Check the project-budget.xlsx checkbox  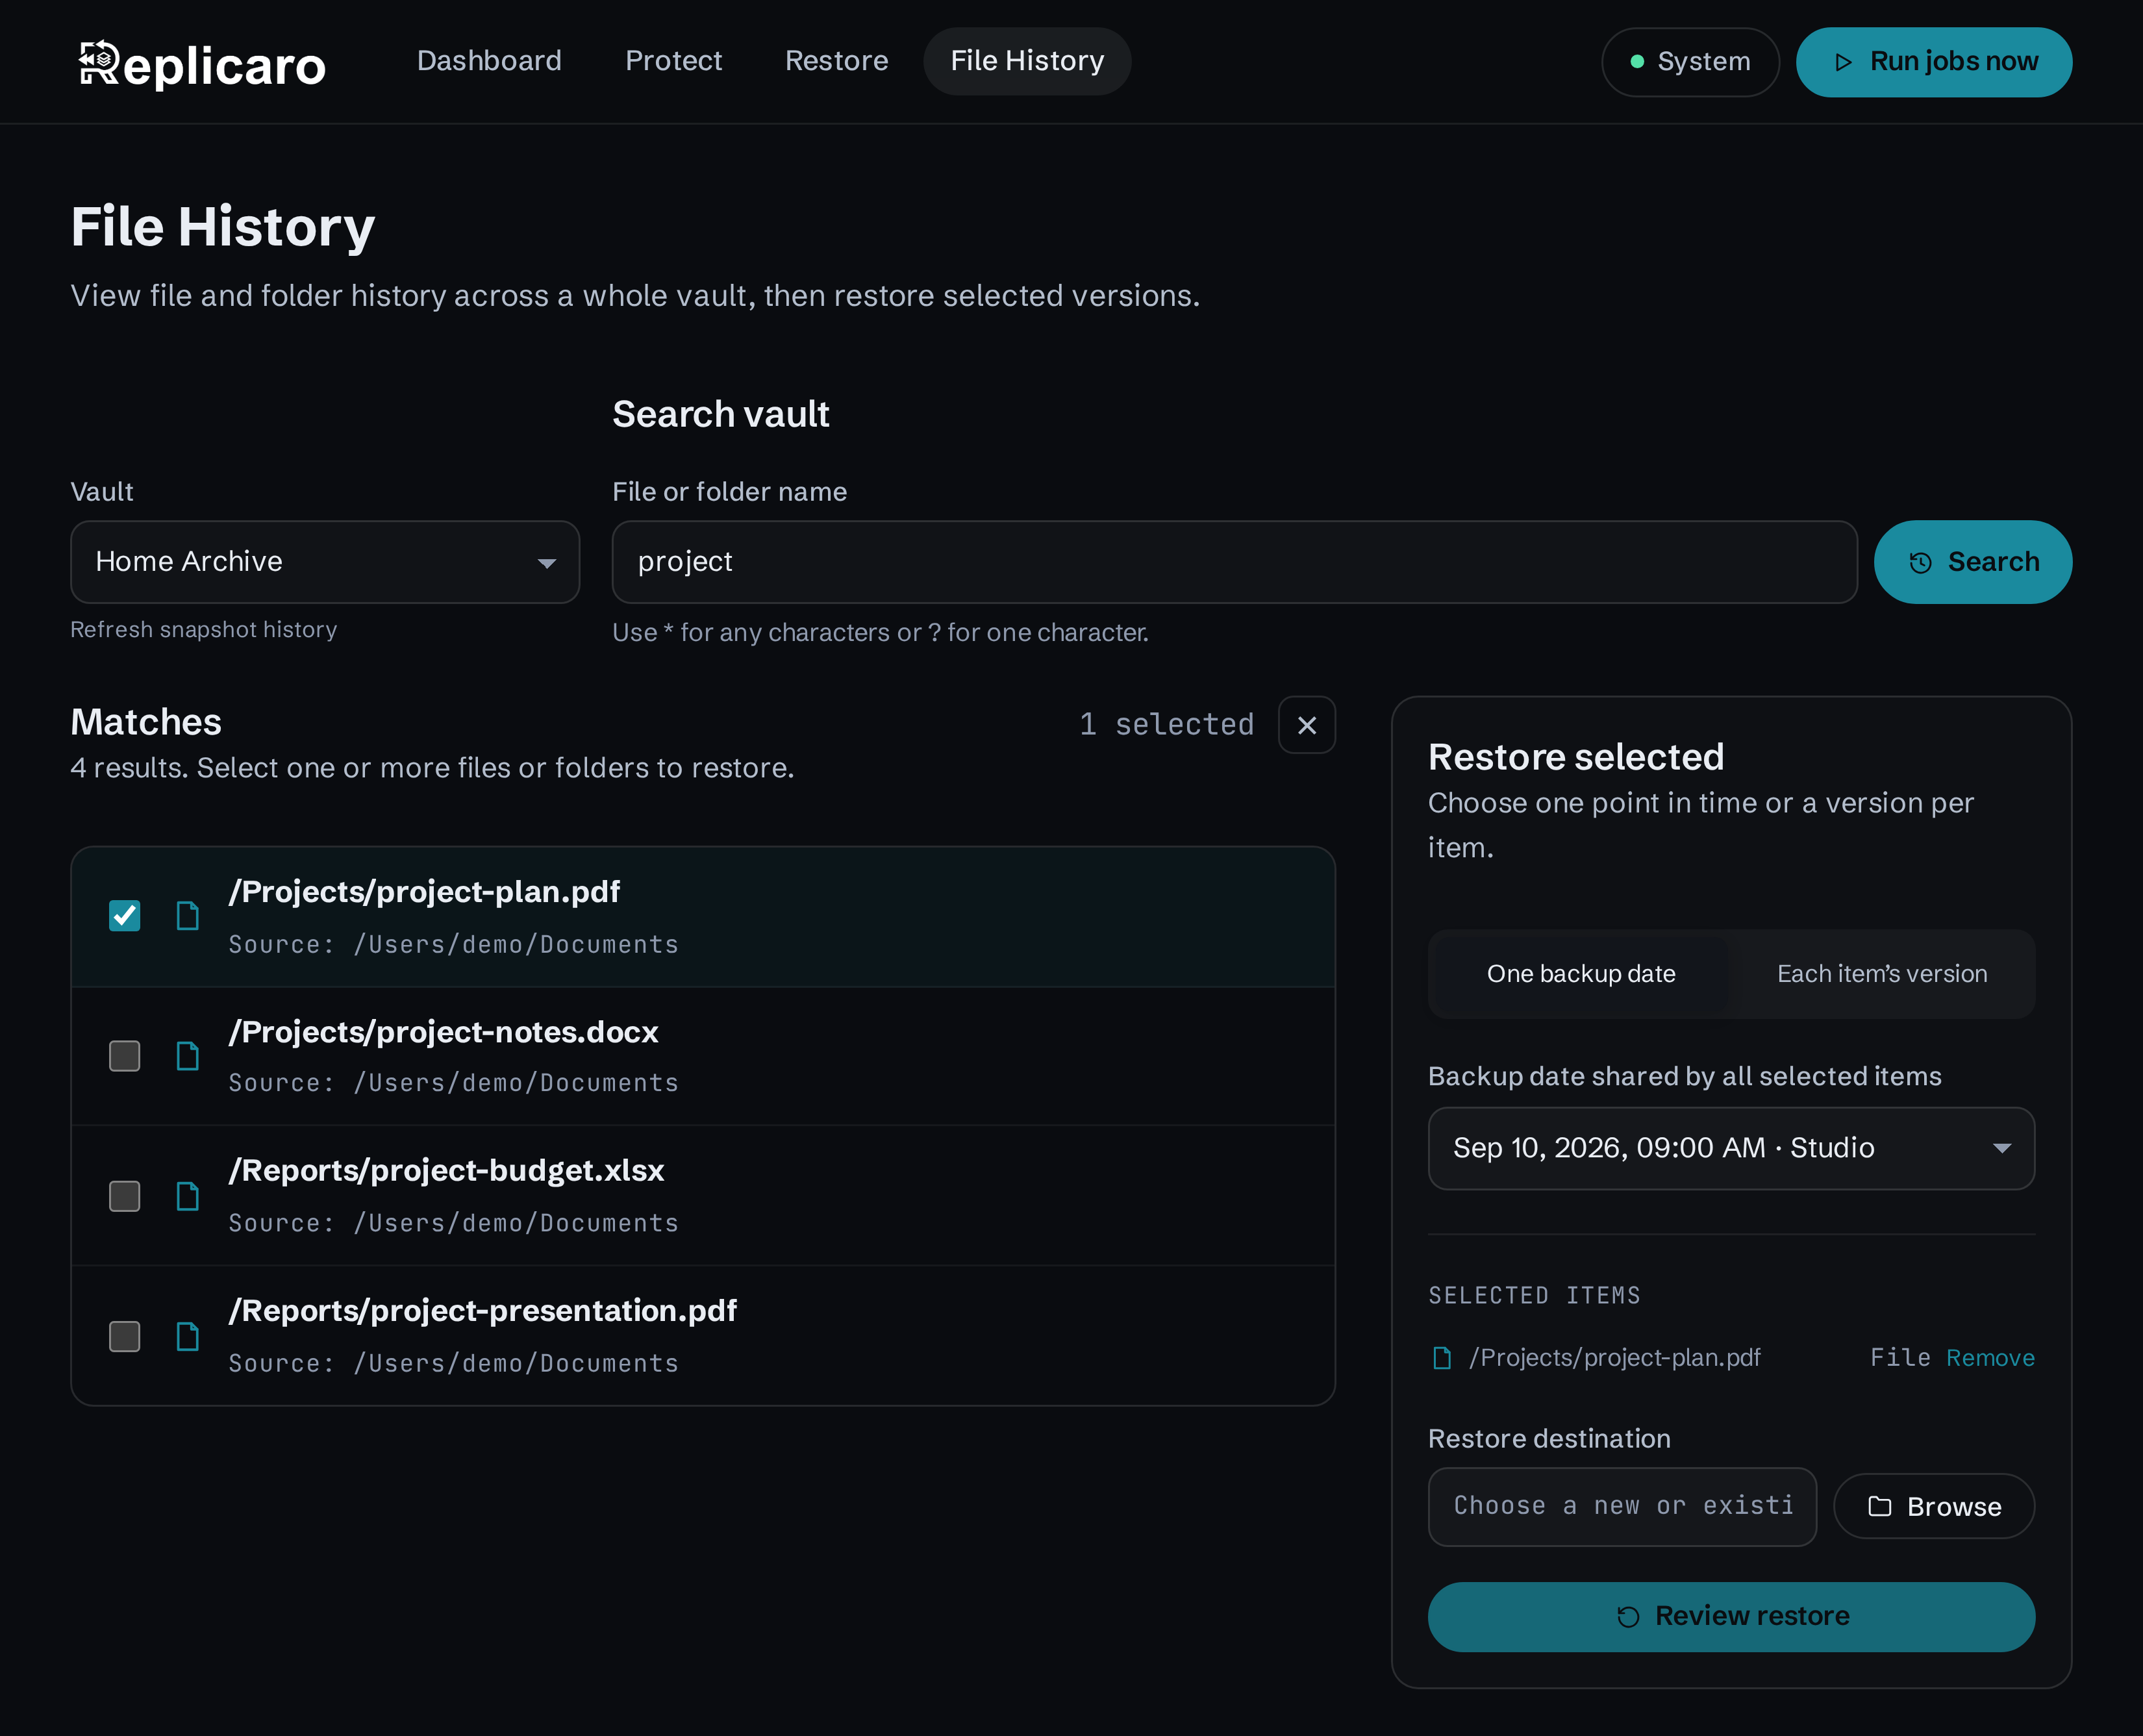124,1196
